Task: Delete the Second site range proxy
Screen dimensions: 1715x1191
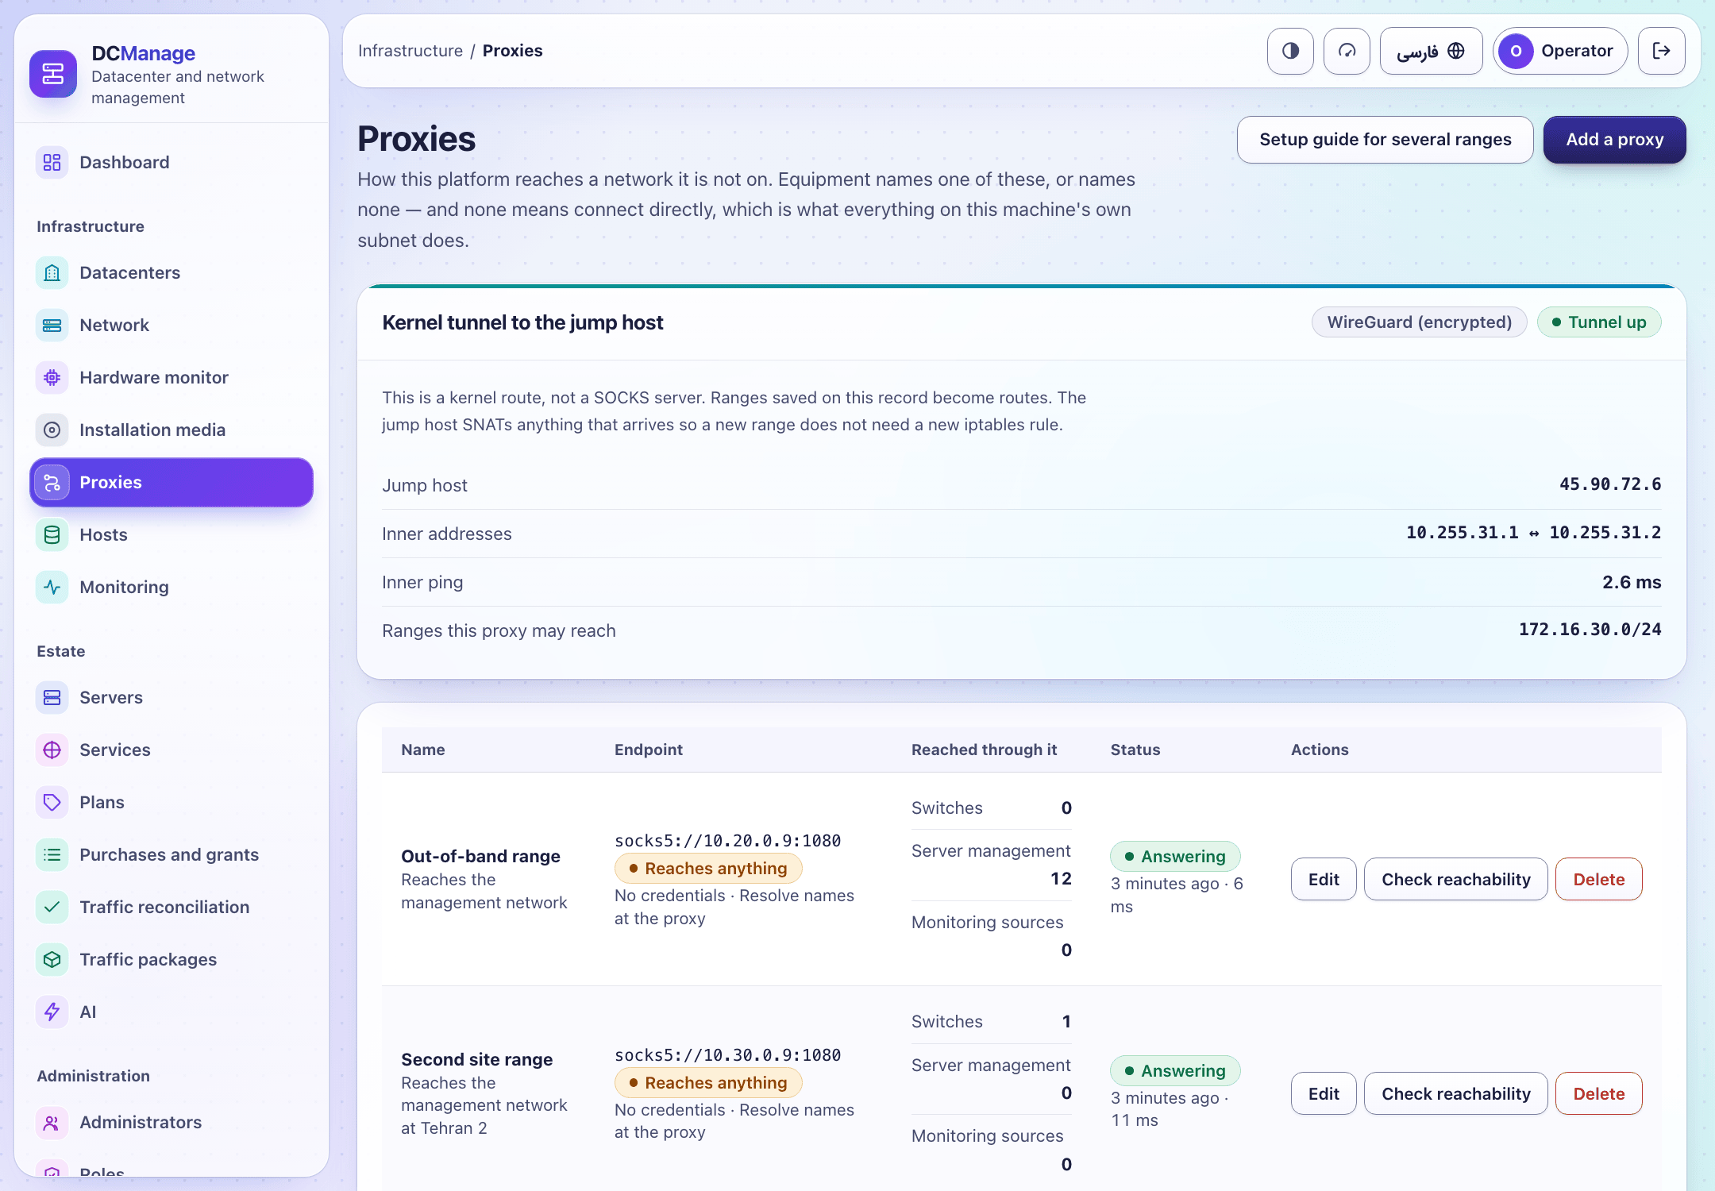Action: (x=1599, y=1094)
